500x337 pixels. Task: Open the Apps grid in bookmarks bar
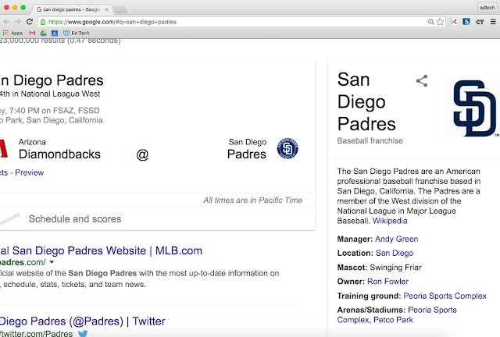tap(12, 33)
